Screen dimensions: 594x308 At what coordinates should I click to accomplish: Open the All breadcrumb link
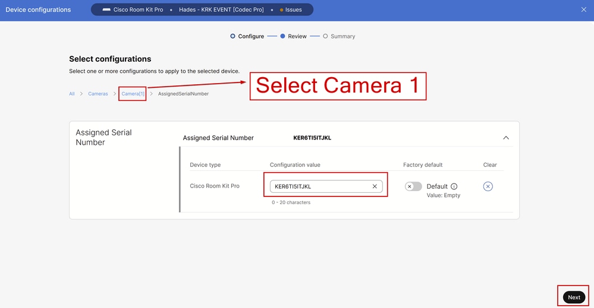point(71,94)
